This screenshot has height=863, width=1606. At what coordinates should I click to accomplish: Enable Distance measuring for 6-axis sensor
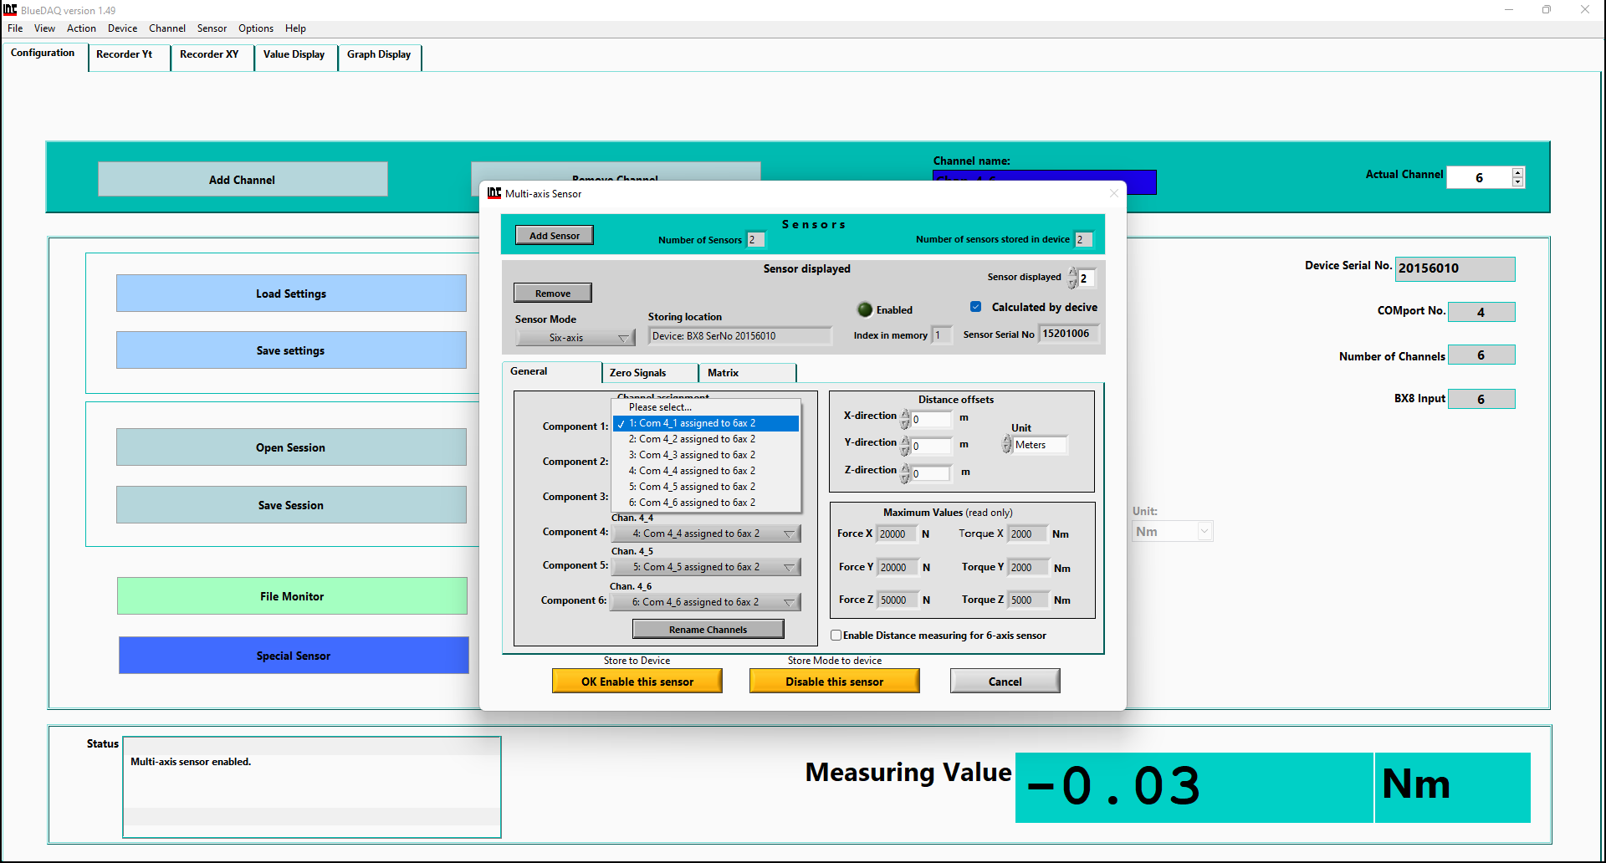pyautogui.click(x=836, y=636)
